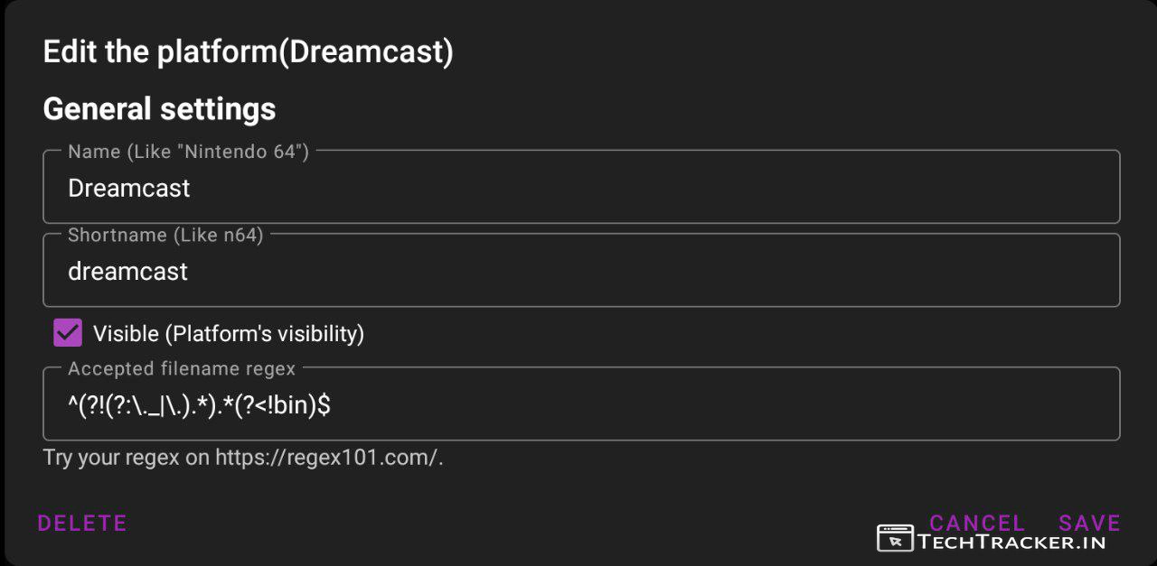Place cursor in the capitalized "Dreamcast" name text
1157x566 pixels.
pos(129,188)
